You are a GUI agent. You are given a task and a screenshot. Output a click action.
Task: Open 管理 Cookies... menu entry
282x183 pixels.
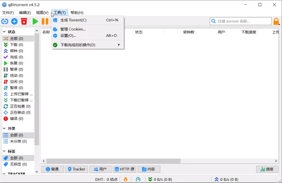pyautogui.click(x=88, y=29)
